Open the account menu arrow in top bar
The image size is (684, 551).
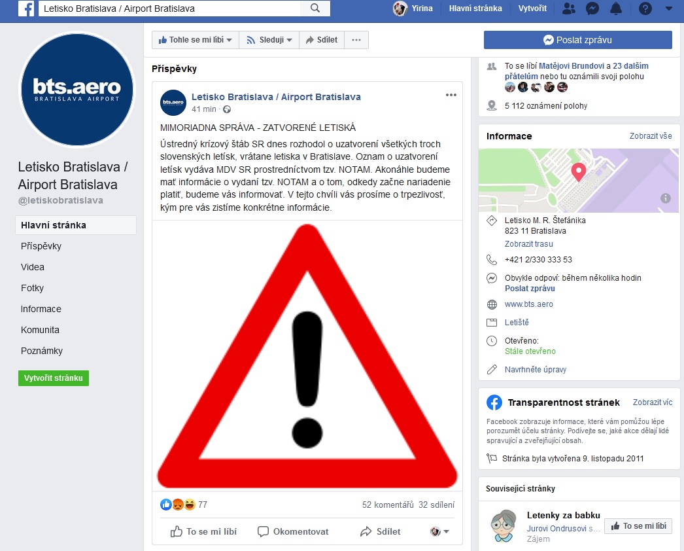click(x=669, y=9)
